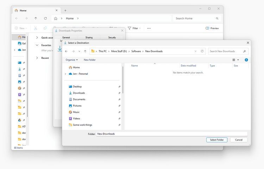Open the Organize dropdown menu
The width and height of the screenshot is (264, 169).
tap(71, 60)
